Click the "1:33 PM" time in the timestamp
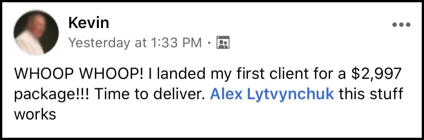This screenshot has height=140, width=424. [175, 42]
